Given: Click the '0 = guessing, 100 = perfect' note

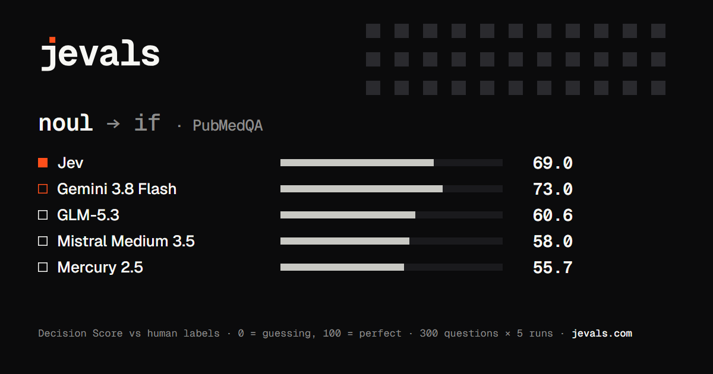Looking at the screenshot, I should 320,334.
